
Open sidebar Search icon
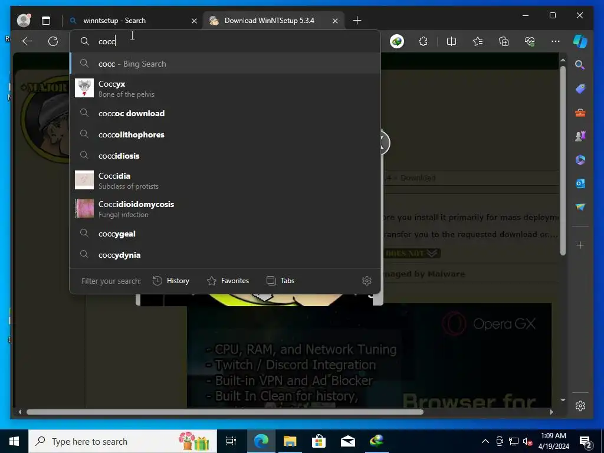point(580,65)
